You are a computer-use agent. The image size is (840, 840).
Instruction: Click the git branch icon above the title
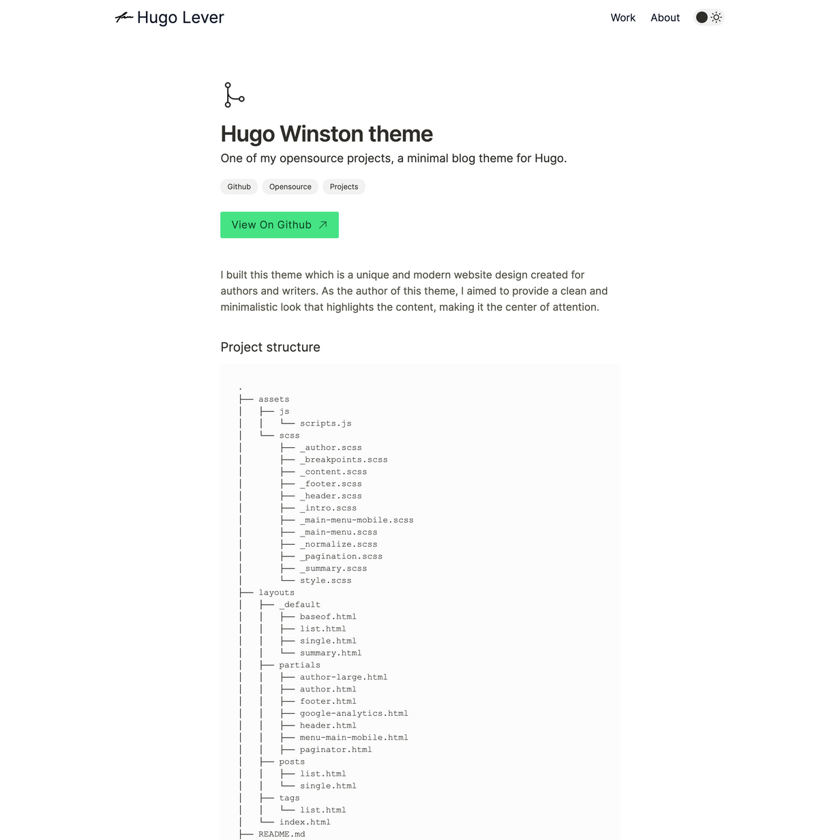tap(234, 95)
